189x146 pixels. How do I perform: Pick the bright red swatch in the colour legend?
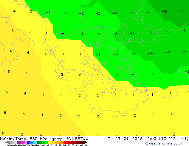click(x=65, y=142)
